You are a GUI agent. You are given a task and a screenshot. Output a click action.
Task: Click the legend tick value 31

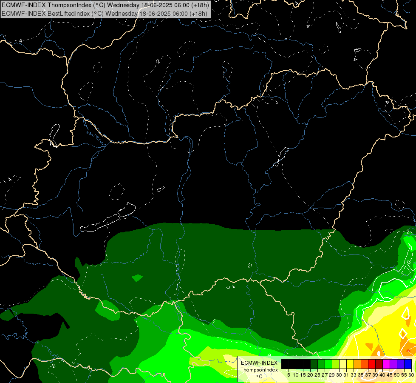(346, 375)
